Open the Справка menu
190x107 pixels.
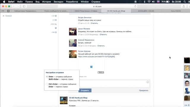[96, 2]
